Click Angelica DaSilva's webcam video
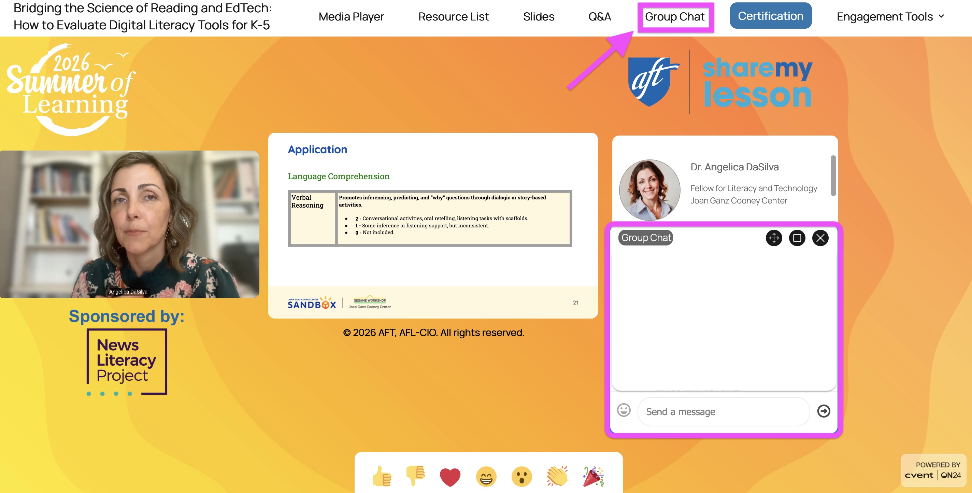This screenshot has width=972, height=493. pyautogui.click(x=129, y=224)
